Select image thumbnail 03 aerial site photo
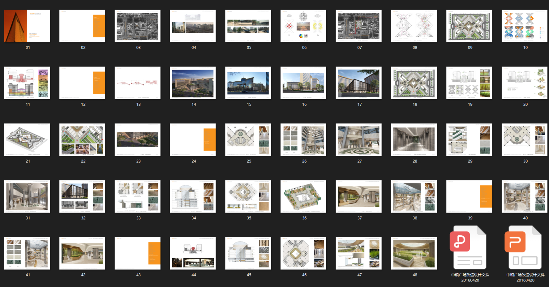The width and height of the screenshot is (549, 287). (138, 26)
